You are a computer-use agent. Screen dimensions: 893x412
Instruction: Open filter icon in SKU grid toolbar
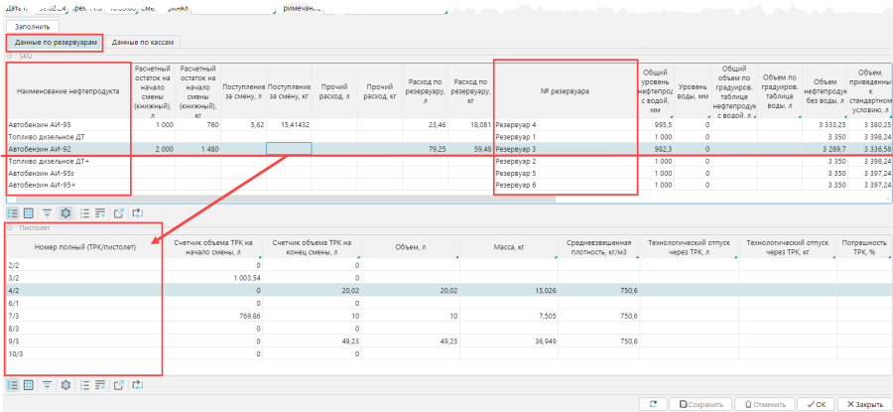[x=47, y=212]
